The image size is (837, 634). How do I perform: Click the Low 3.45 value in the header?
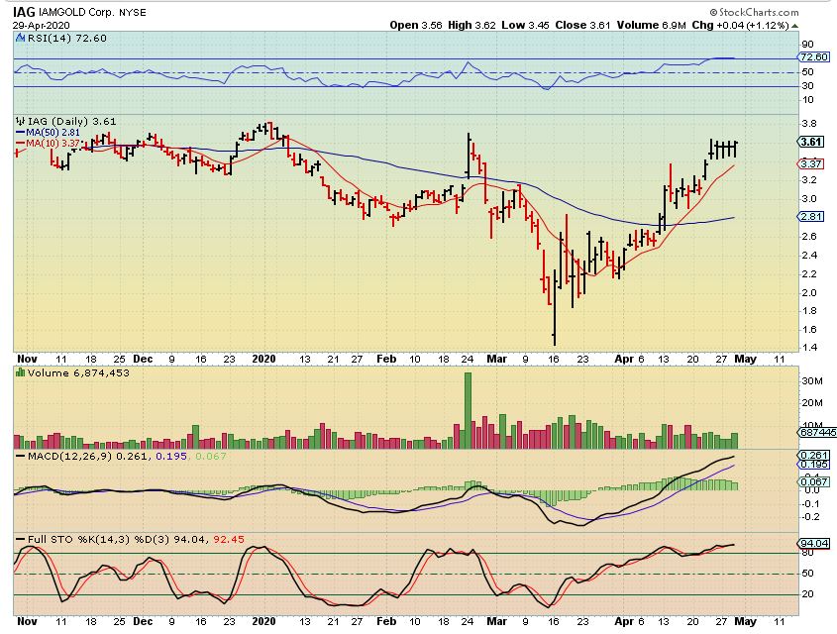pos(525,25)
